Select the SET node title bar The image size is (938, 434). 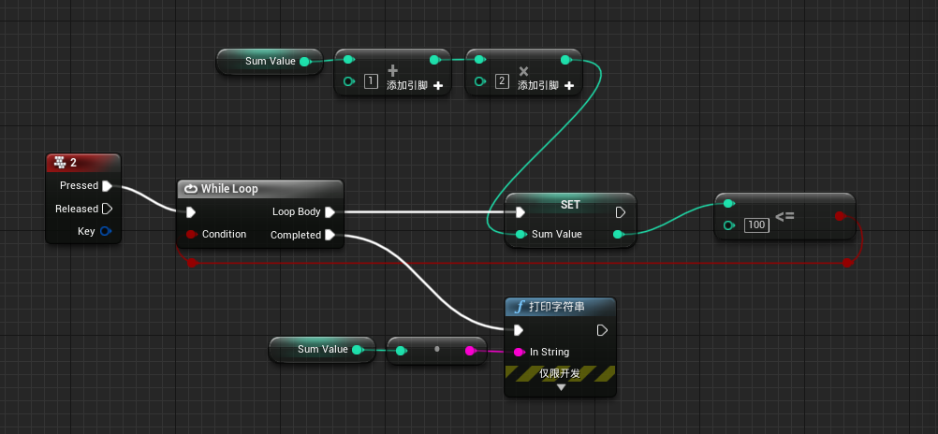point(569,204)
